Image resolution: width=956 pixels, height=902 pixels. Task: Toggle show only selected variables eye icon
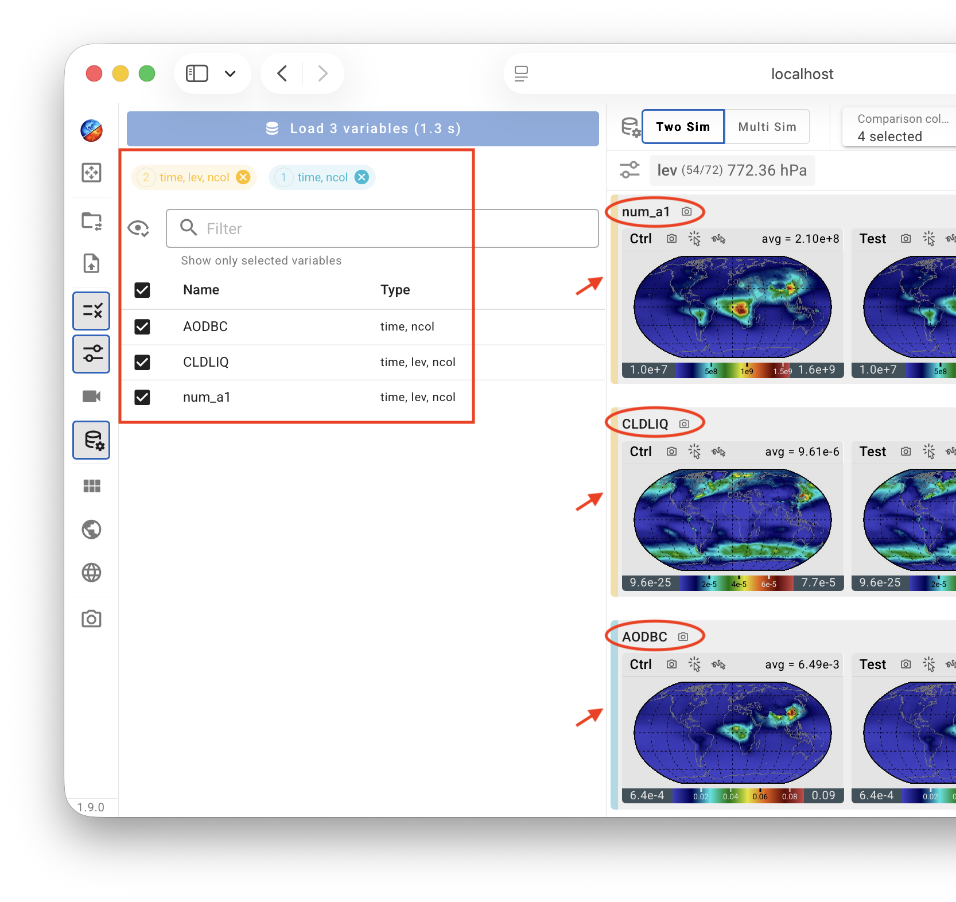point(138,228)
